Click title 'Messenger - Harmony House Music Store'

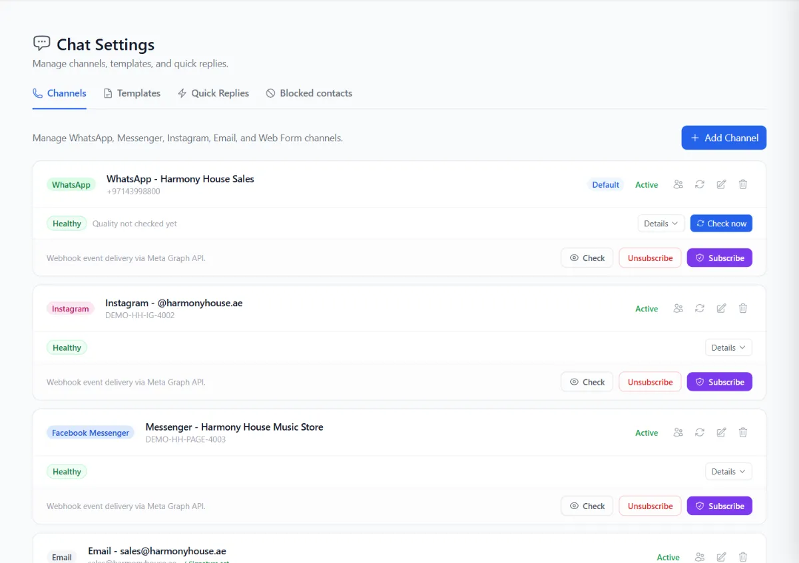pyautogui.click(x=234, y=427)
